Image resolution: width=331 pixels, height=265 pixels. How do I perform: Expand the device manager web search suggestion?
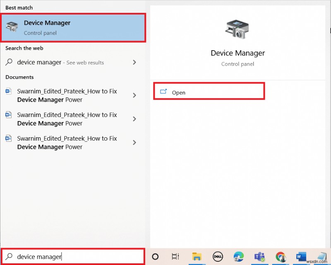(x=134, y=62)
